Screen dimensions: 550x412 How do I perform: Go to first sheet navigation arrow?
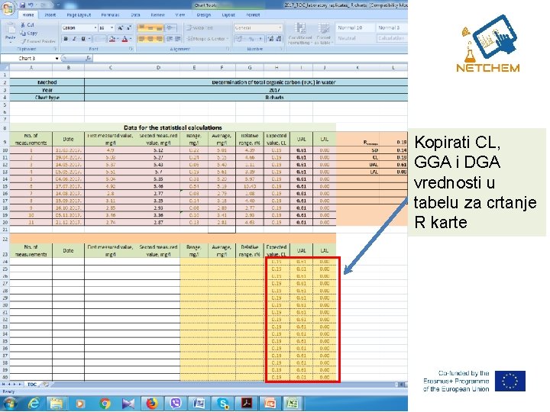4,385
